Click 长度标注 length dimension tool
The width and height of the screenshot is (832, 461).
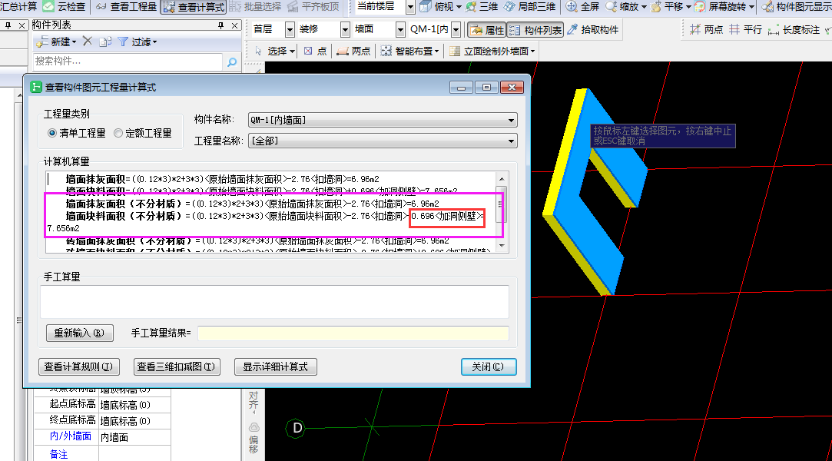(x=794, y=30)
